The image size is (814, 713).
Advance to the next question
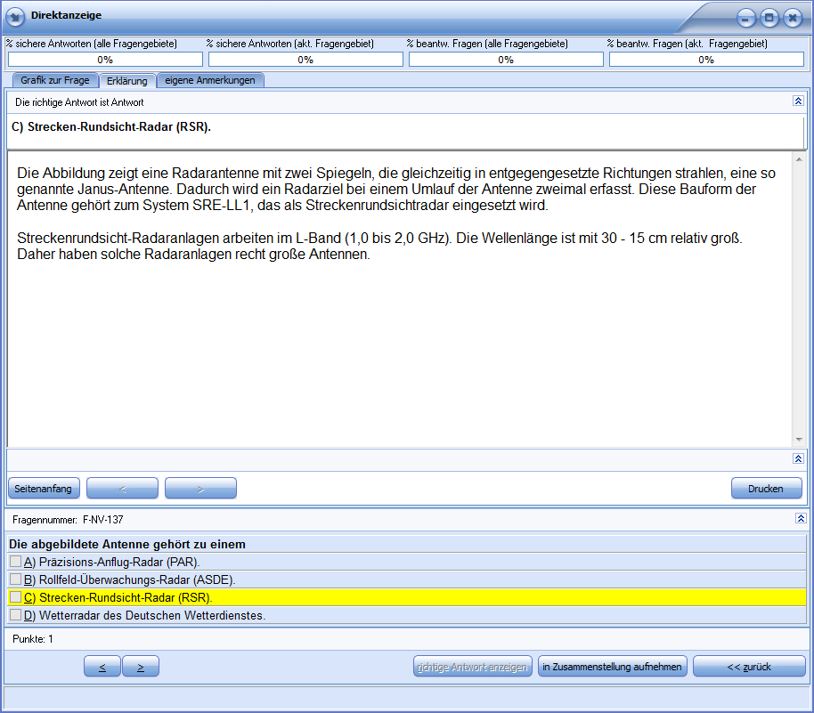click(141, 667)
